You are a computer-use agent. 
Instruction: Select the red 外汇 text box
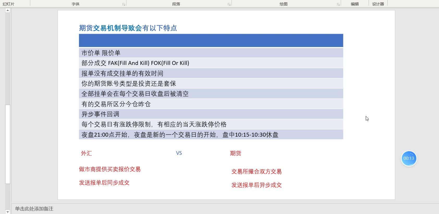[x=86, y=153]
